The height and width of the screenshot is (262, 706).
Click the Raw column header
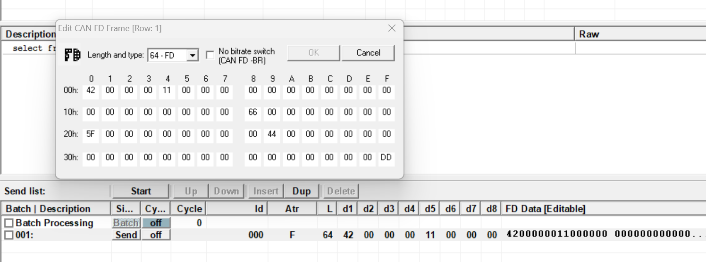click(589, 34)
